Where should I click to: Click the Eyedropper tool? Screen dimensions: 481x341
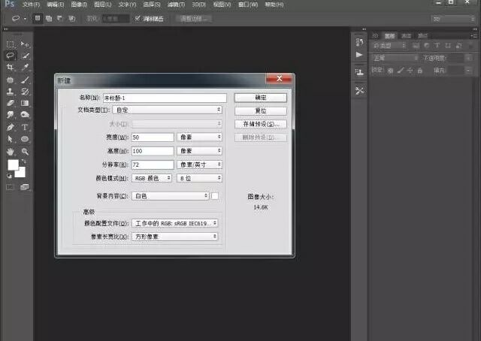click(x=26, y=68)
